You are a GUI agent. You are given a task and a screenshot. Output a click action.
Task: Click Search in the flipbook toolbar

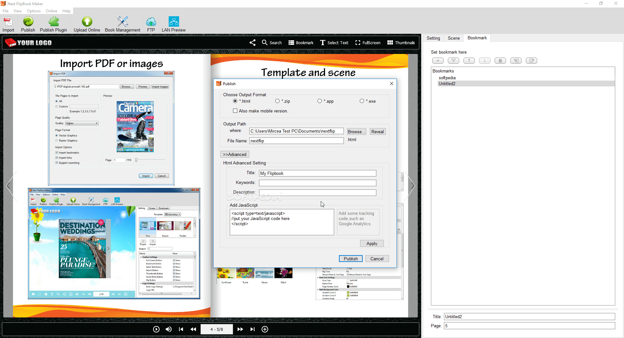272,43
